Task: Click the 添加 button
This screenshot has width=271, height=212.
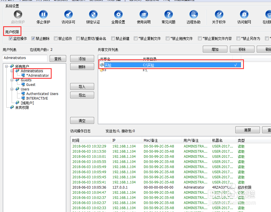Action: click(x=82, y=58)
